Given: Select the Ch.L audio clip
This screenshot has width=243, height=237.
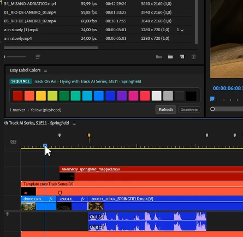Looking at the screenshot, I should coord(147,216).
